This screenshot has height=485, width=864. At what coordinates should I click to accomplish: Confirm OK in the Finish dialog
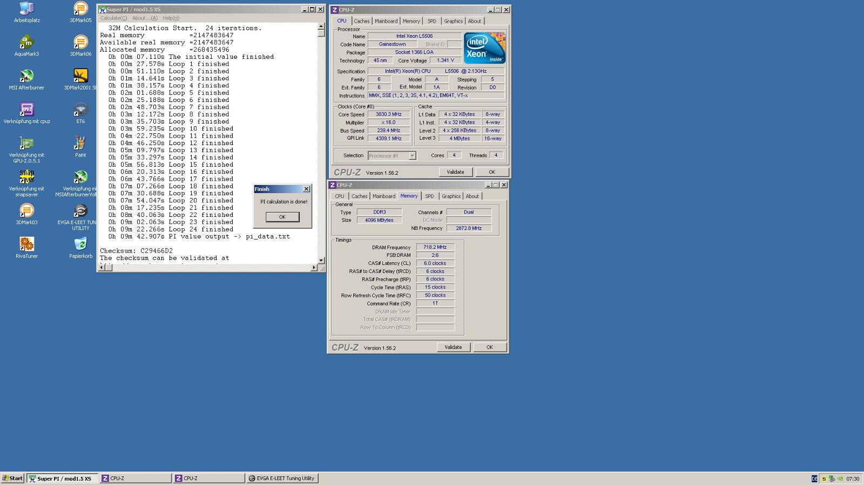pyautogui.click(x=282, y=216)
